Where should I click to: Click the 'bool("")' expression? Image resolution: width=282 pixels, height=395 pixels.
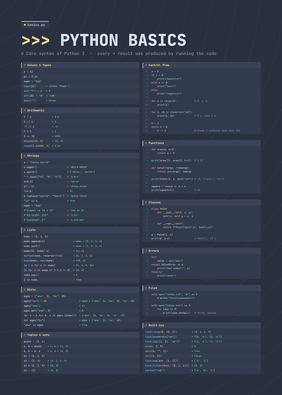click(x=30, y=101)
